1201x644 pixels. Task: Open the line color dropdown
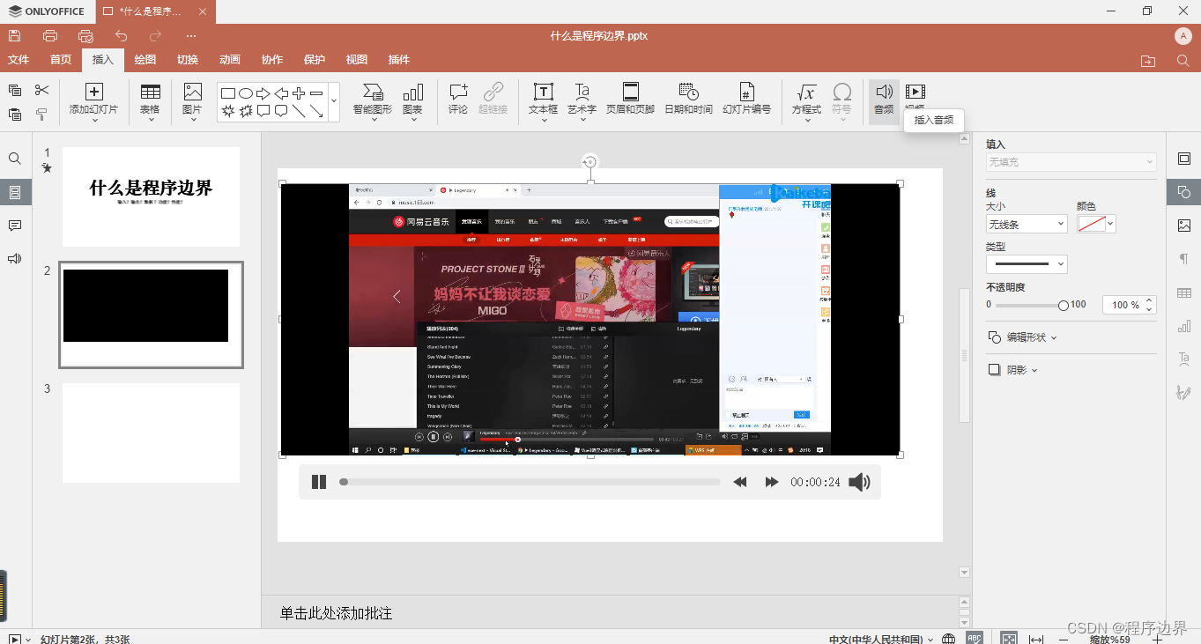pyautogui.click(x=1111, y=225)
